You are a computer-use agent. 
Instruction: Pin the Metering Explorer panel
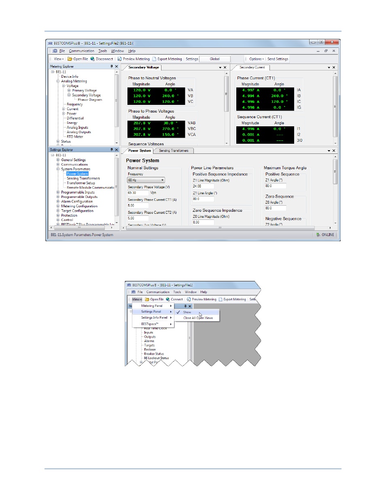pos(112,66)
